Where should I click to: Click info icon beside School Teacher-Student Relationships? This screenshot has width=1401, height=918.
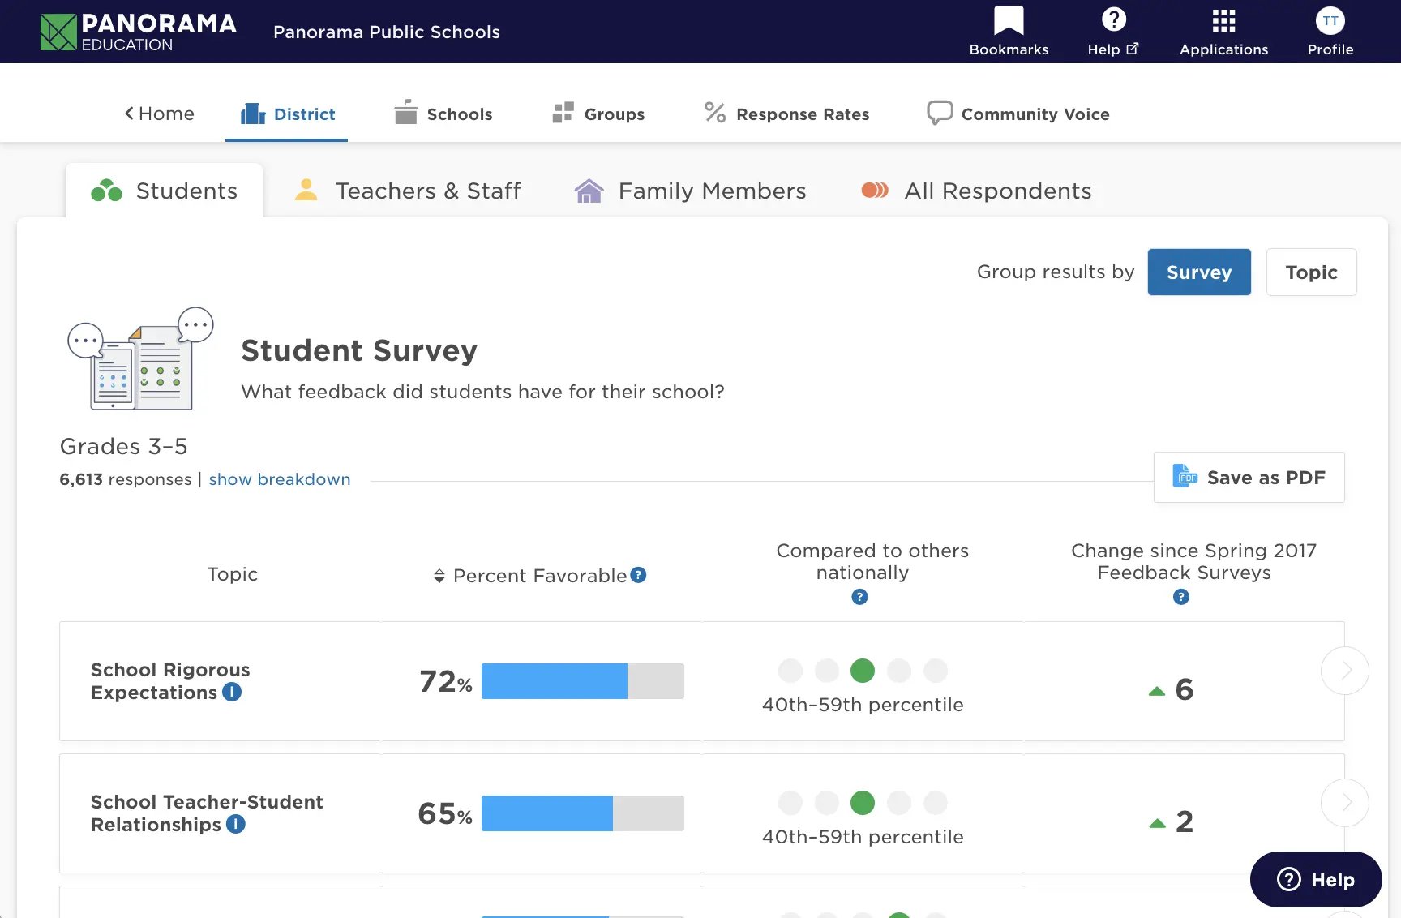point(236,824)
